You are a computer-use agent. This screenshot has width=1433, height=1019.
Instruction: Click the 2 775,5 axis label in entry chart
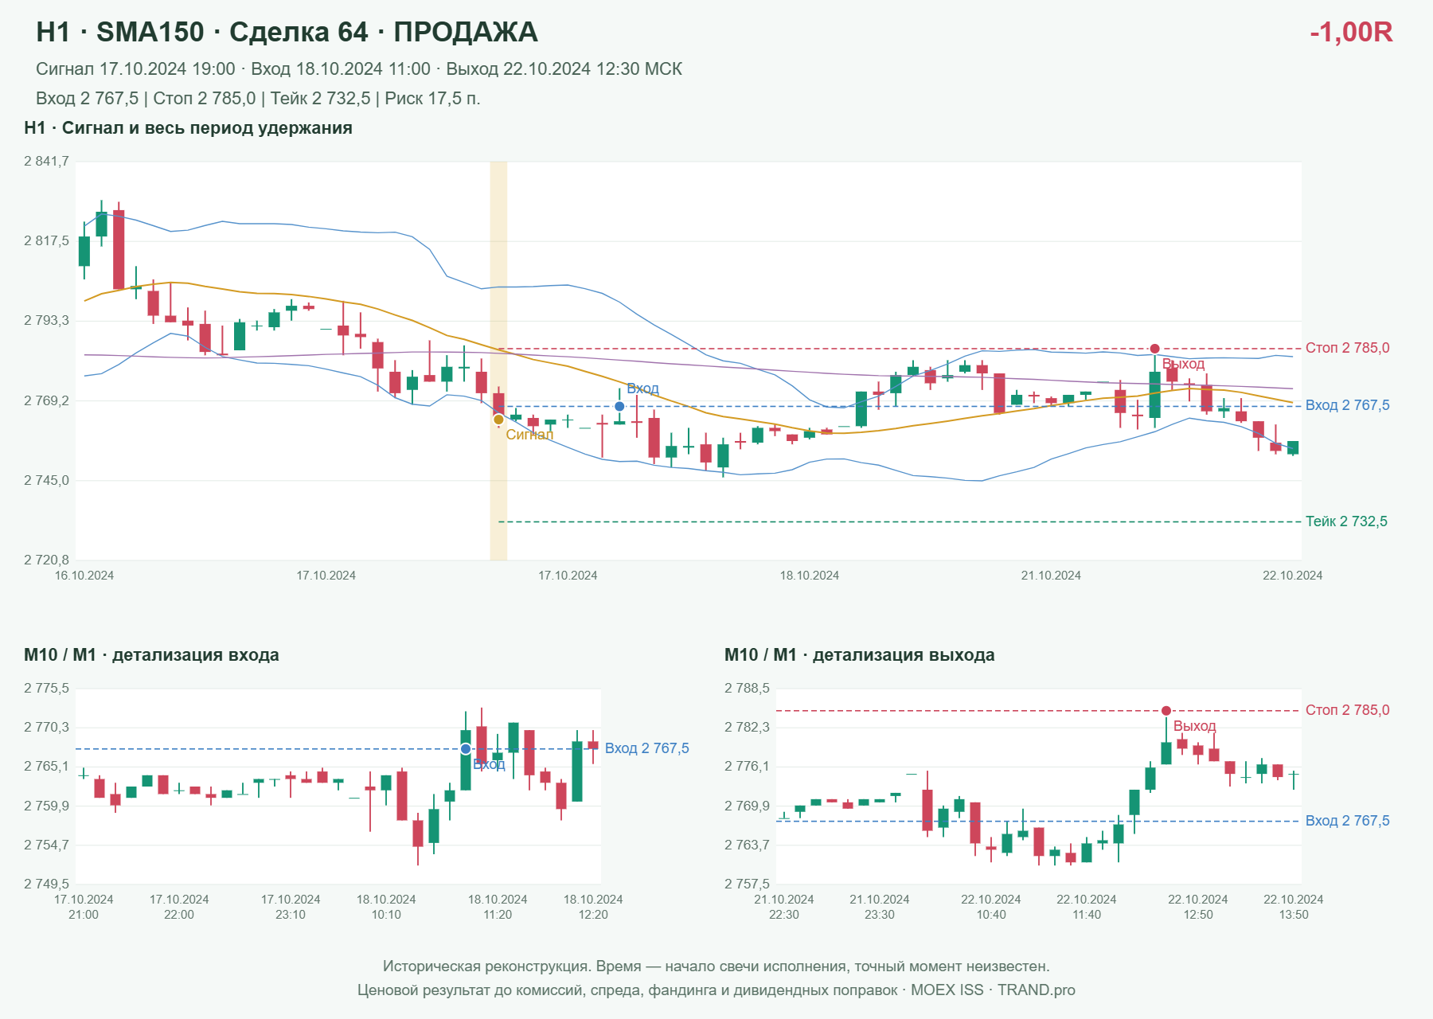[46, 689]
